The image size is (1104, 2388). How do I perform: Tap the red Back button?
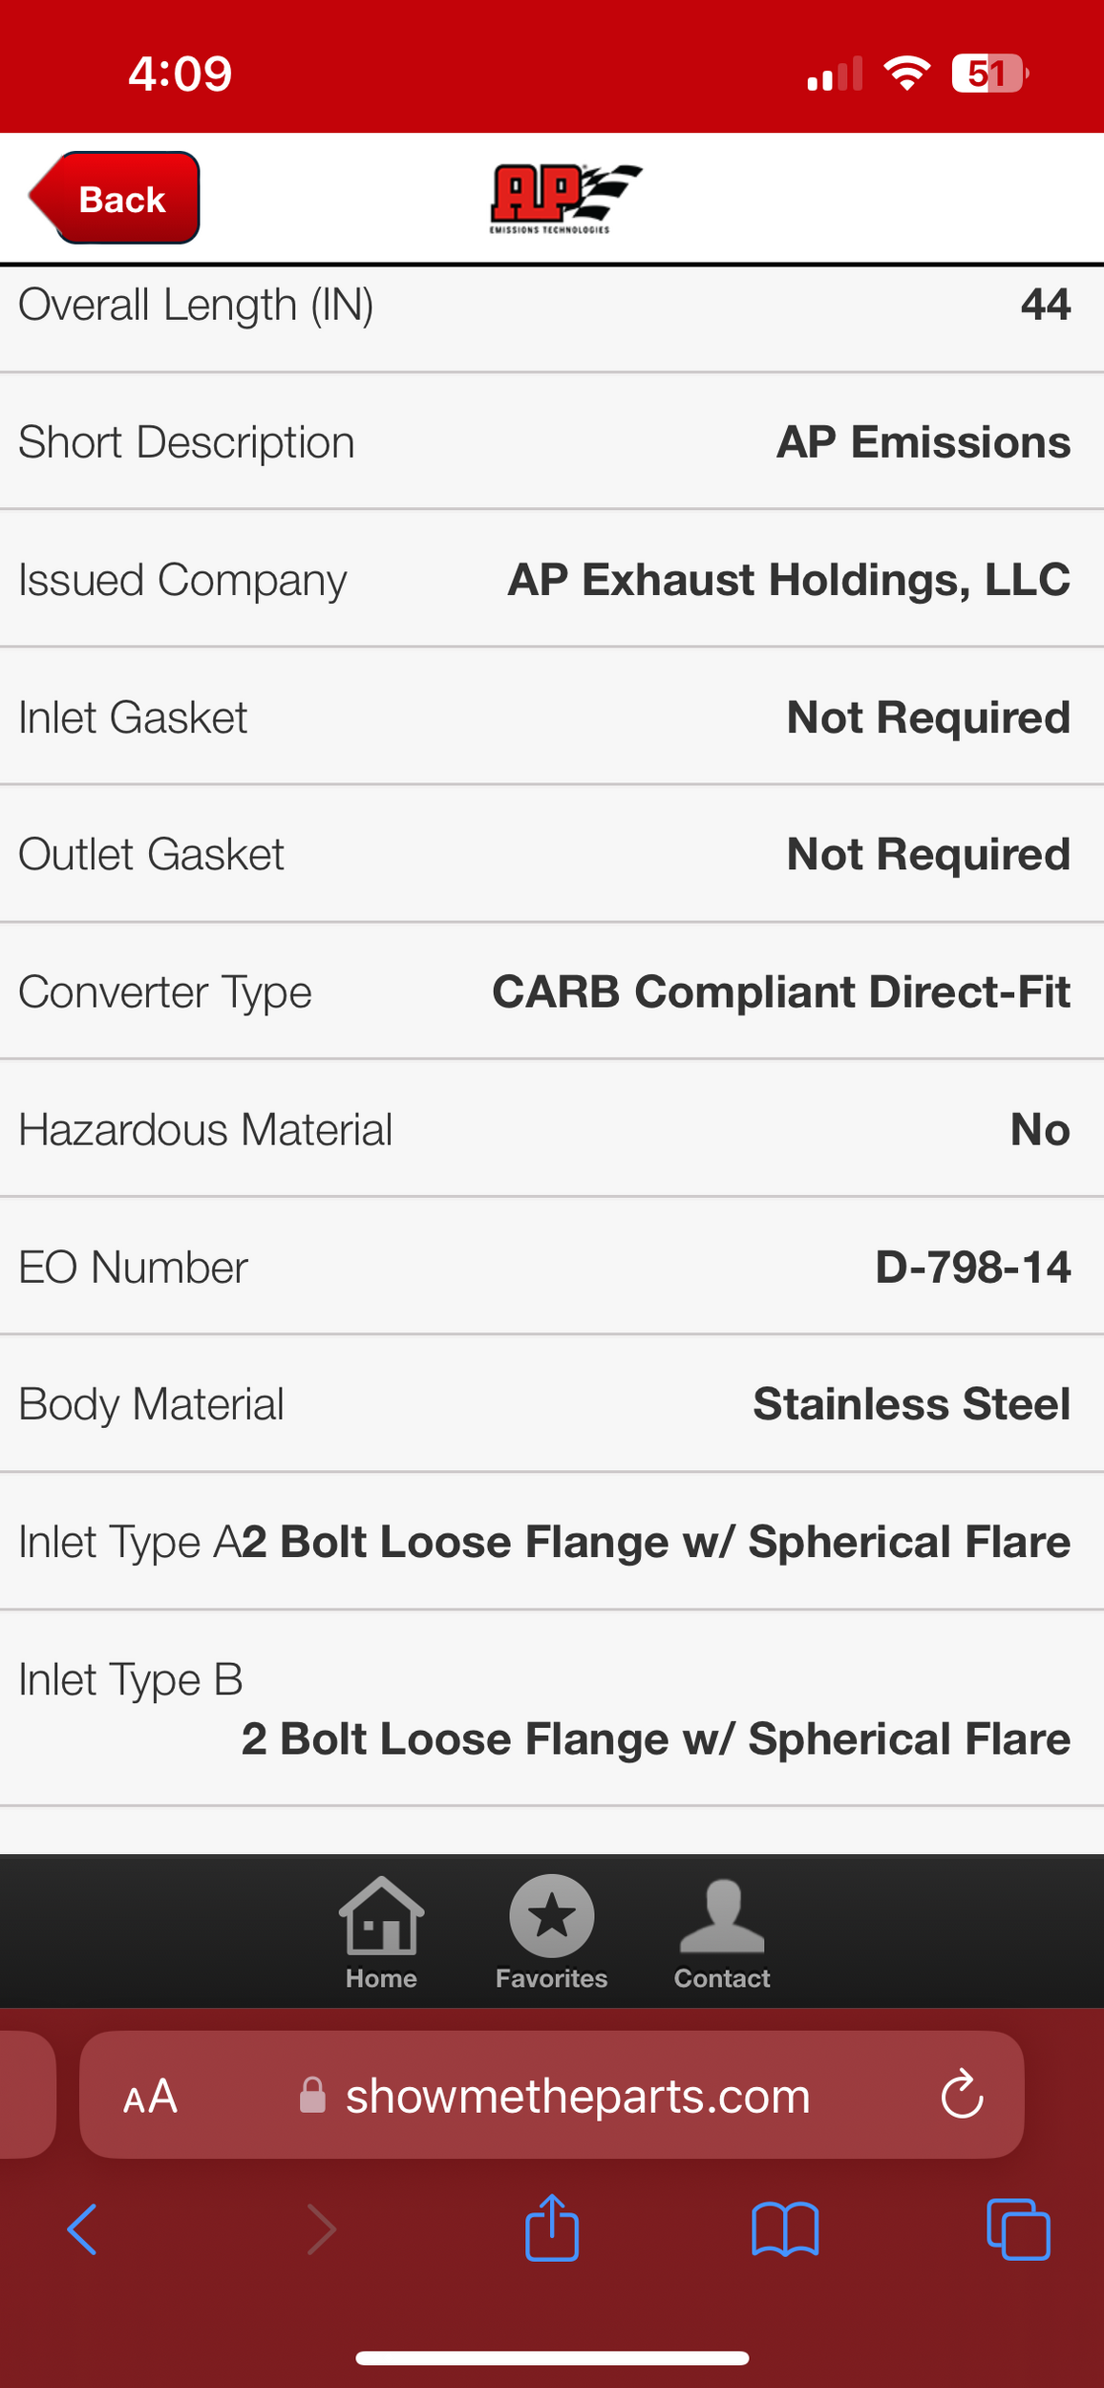117,199
